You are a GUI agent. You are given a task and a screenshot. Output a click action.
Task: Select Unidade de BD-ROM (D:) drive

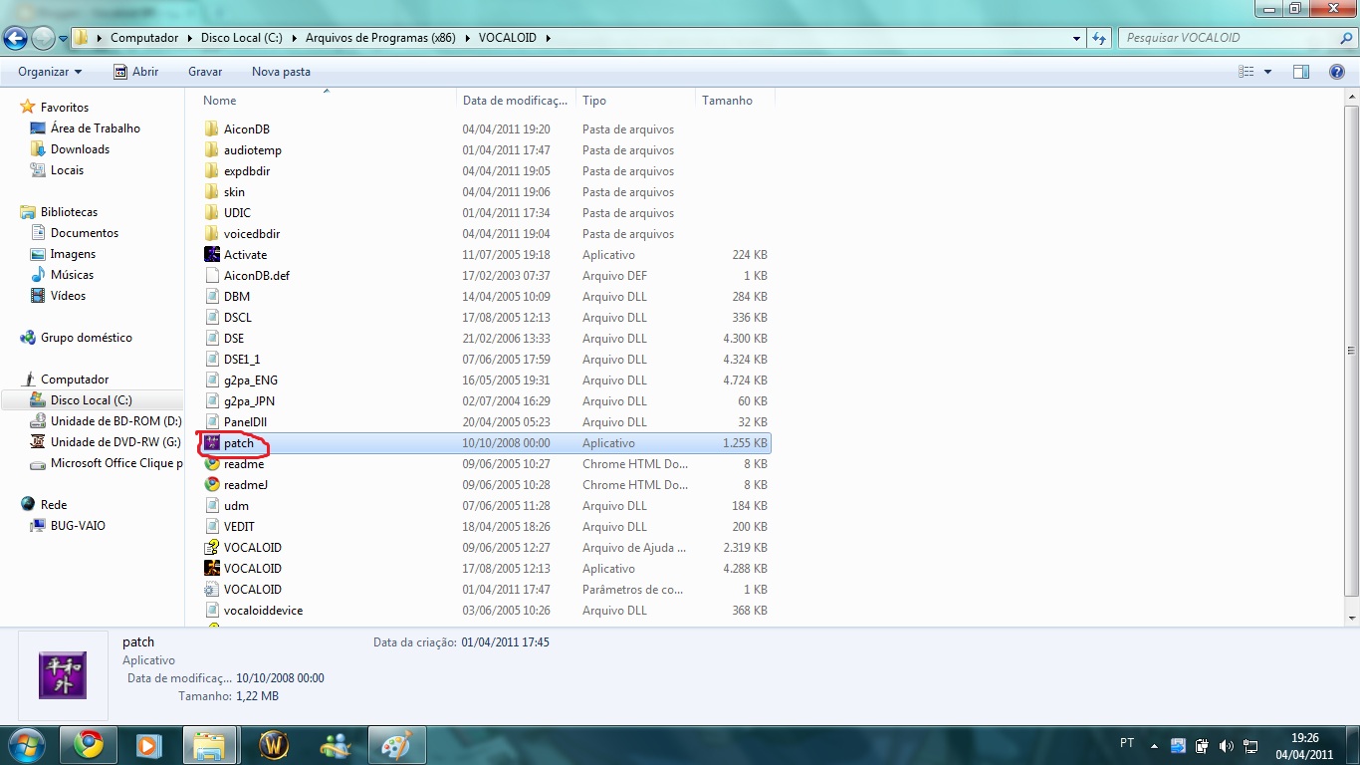pyautogui.click(x=115, y=421)
